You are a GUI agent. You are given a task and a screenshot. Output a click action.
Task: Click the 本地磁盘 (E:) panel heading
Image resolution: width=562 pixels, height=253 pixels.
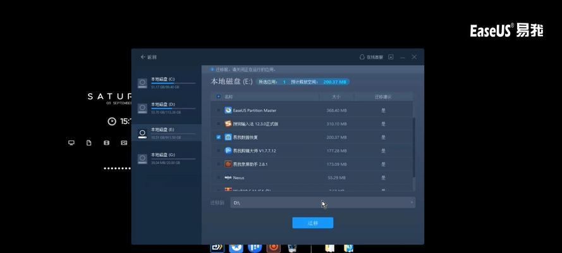[x=231, y=82]
